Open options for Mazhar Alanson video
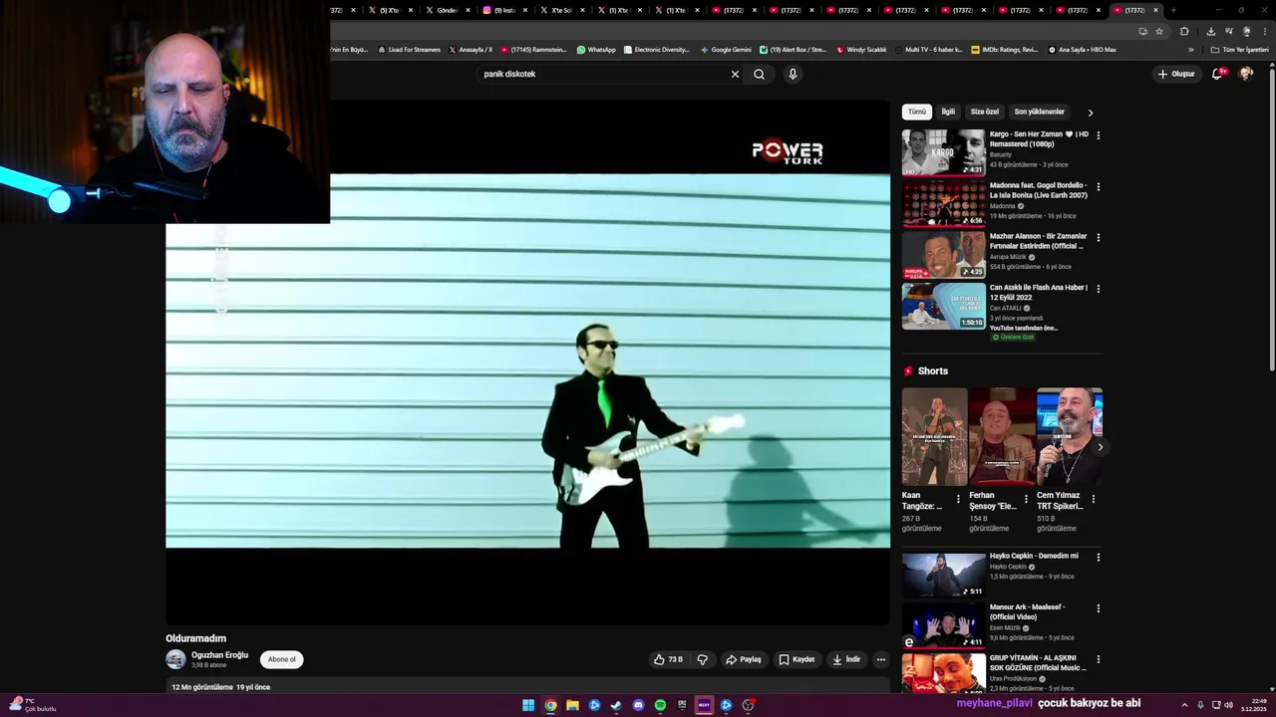 coord(1099,237)
